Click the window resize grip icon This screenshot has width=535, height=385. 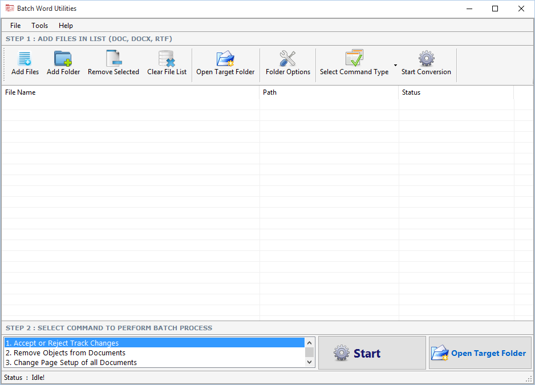pyautogui.click(x=529, y=379)
